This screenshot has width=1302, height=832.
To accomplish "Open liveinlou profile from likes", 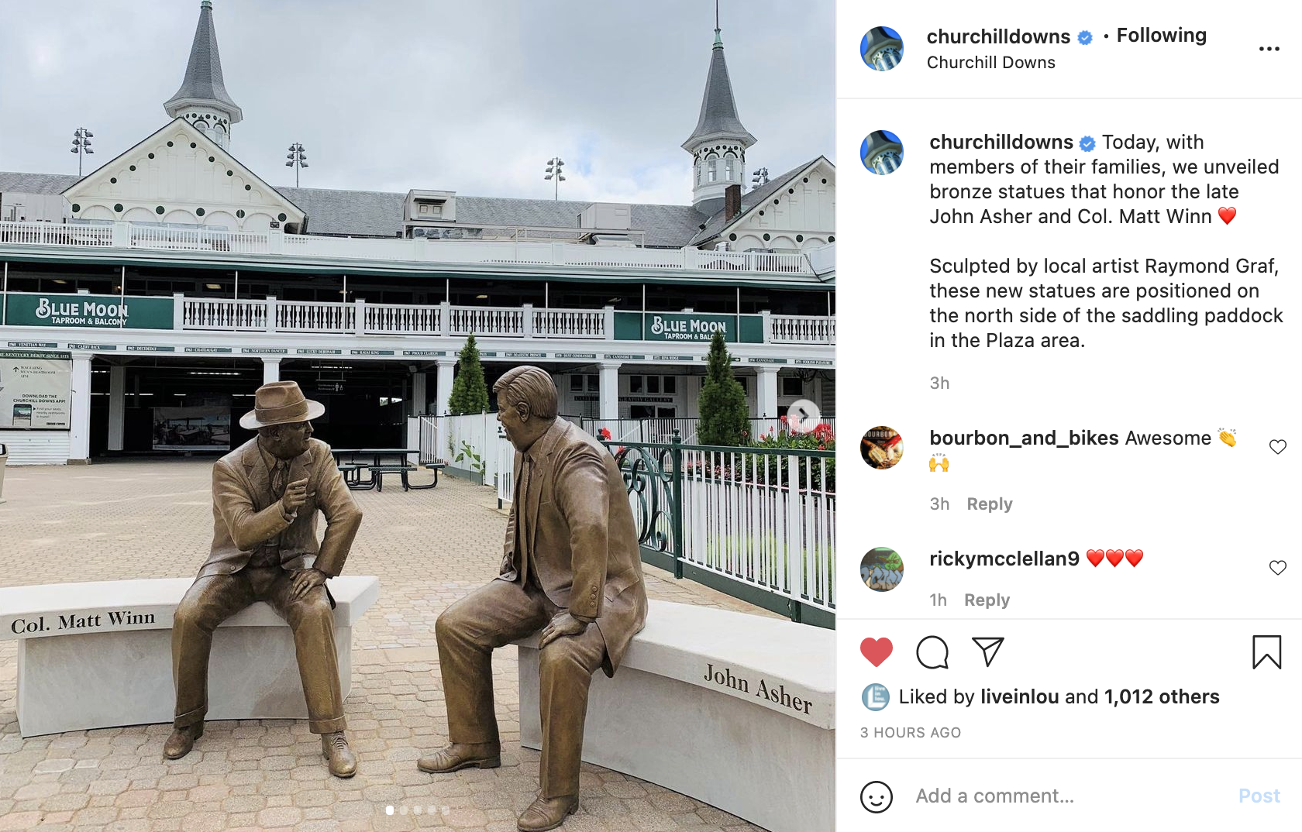I will (x=1019, y=696).
